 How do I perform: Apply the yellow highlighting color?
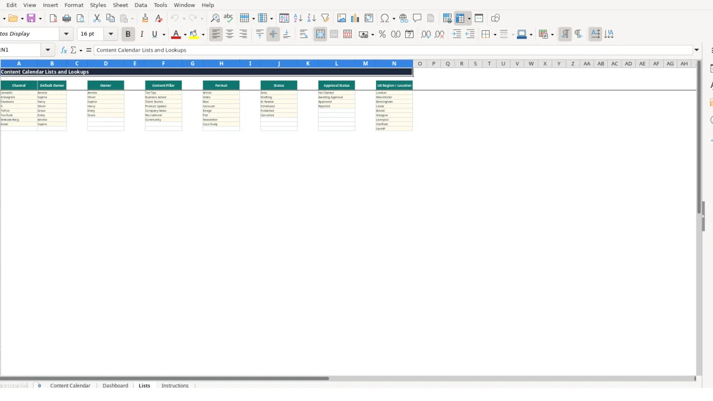194,34
